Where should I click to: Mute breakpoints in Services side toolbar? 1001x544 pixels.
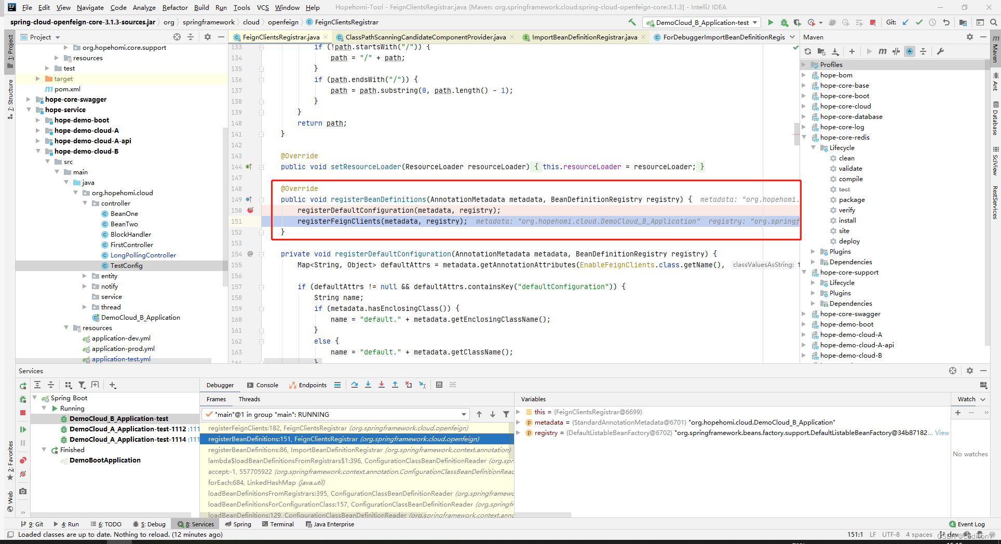tap(23, 474)
